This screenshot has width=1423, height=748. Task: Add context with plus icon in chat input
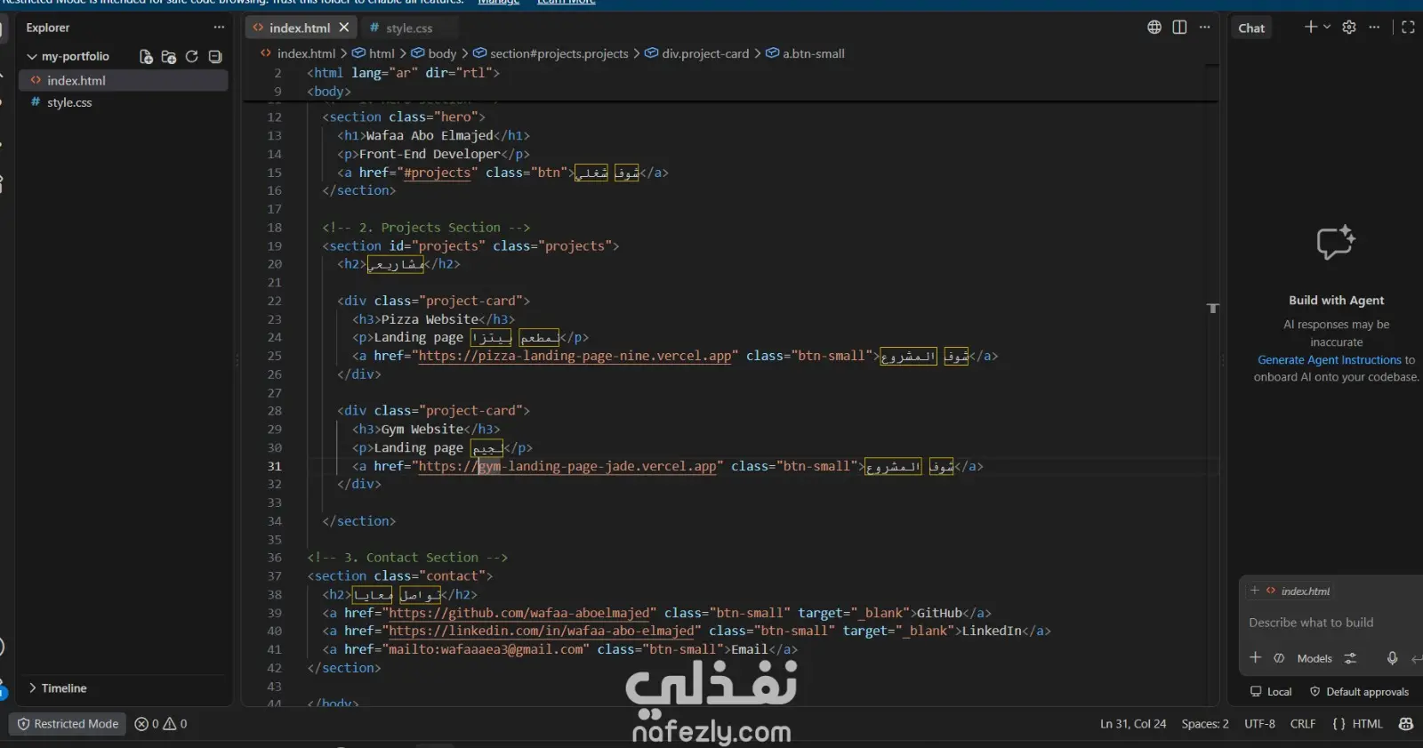(x=1256, y=658)
